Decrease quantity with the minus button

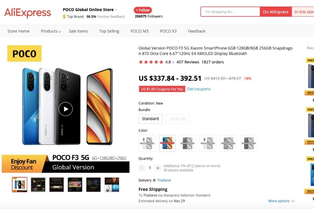coord(142,168)
